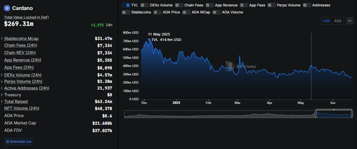Click the $31.47m stablecoins value
The height and width of the screenshot is (149, 357).
click(x=103, y=38)
